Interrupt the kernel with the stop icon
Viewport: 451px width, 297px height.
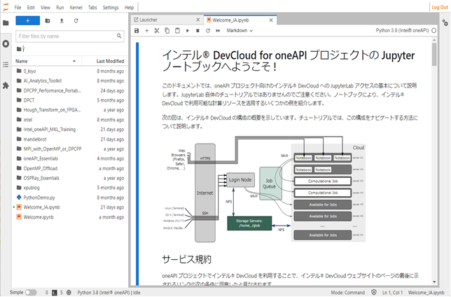pyautogui.click(x=197, y=31)
